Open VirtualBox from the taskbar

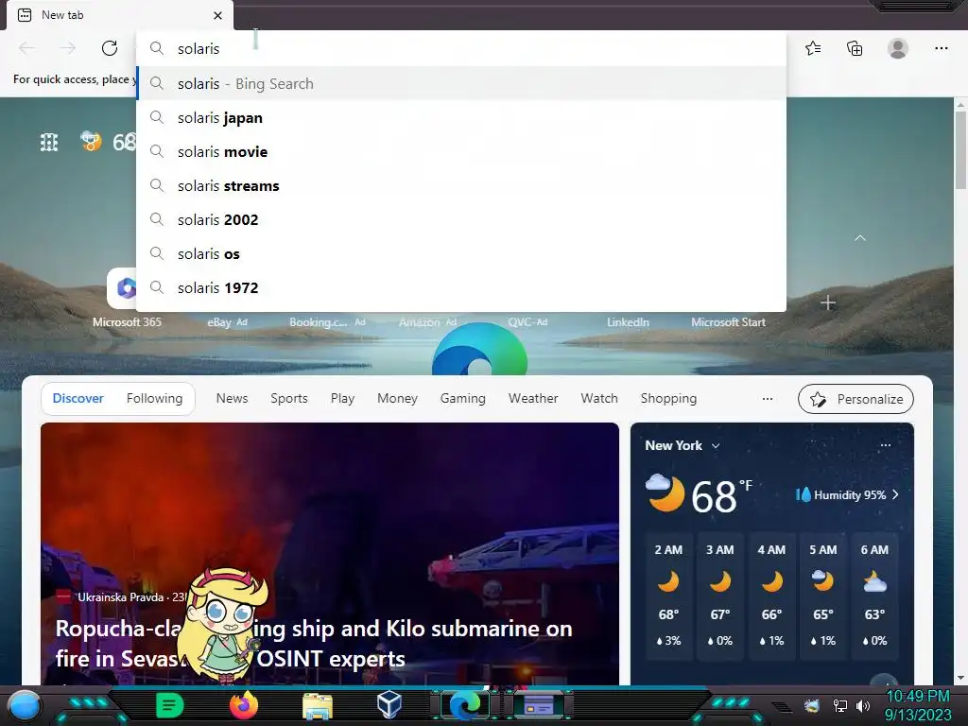[389, 704]
